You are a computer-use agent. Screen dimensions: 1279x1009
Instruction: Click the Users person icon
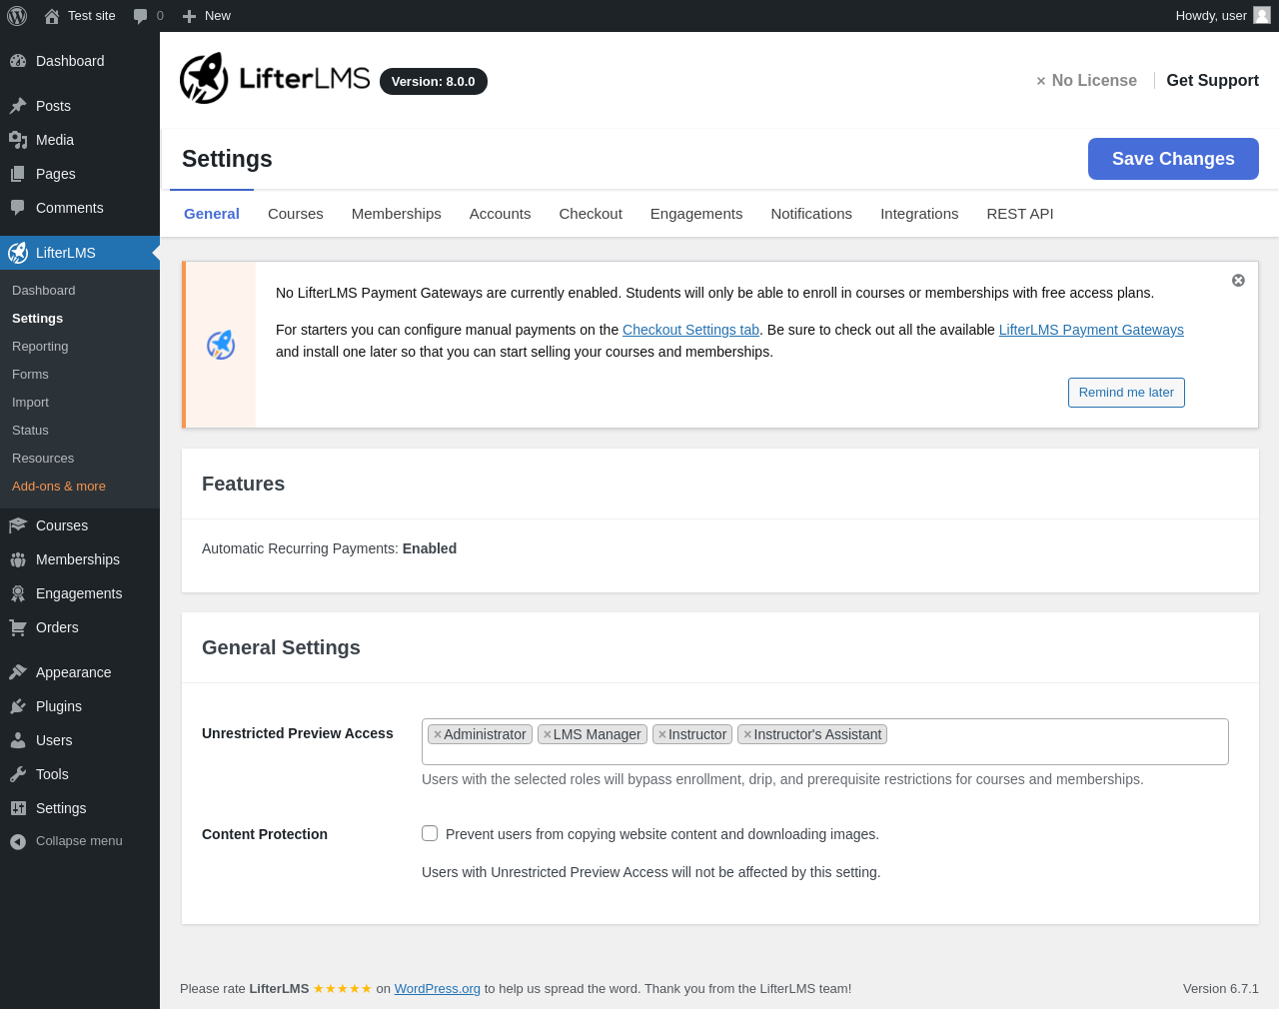pos(18,740)
